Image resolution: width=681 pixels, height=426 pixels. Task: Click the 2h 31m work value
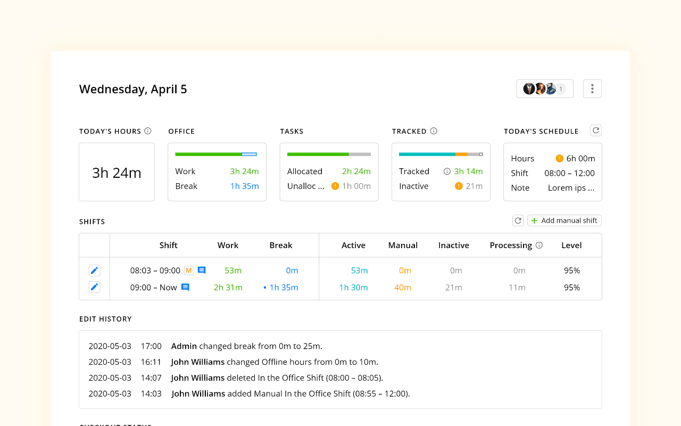[228, 288]
